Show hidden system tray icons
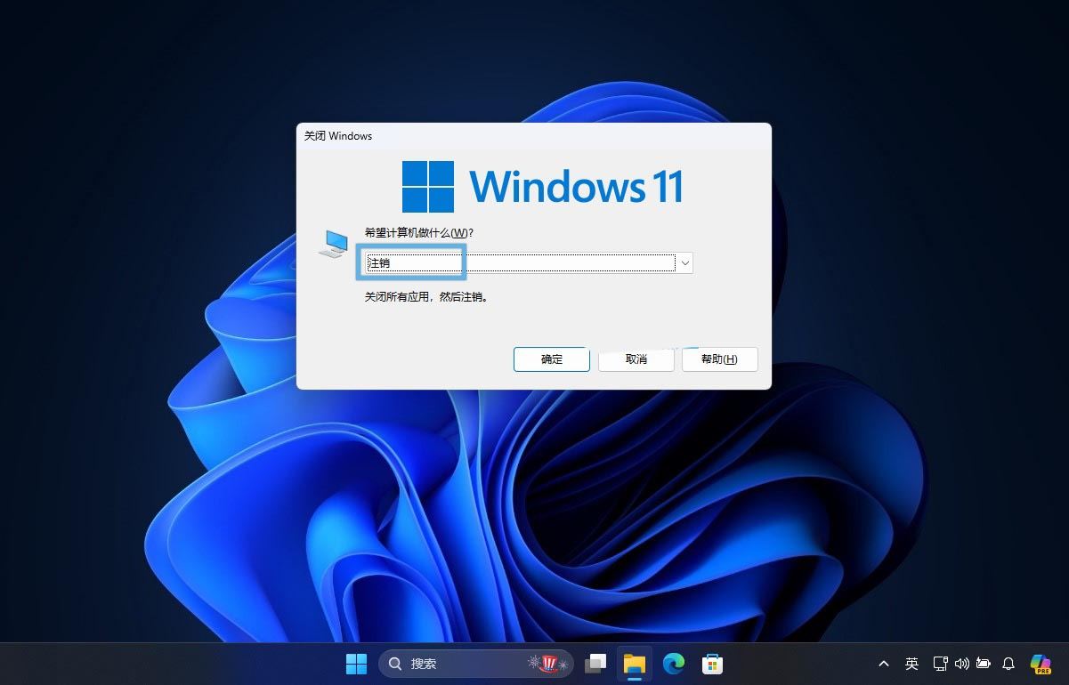 [x=883, y=664]
